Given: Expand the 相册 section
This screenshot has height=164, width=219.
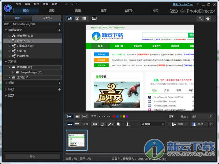Looking at the screenshot, I should click(6, 83).
